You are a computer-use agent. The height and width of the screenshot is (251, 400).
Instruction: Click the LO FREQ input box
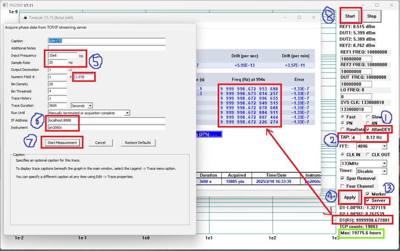[x=356, y=97]
